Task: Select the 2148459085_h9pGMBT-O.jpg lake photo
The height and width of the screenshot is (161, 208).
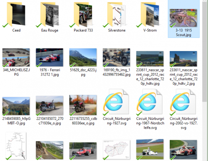Action: click(x=16, y=106)
